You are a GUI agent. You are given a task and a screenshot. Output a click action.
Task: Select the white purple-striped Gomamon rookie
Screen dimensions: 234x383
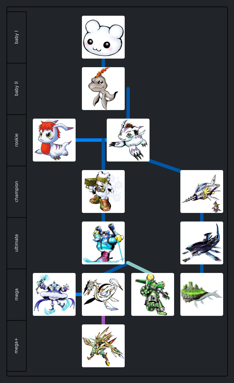click(x=128, y=140)
